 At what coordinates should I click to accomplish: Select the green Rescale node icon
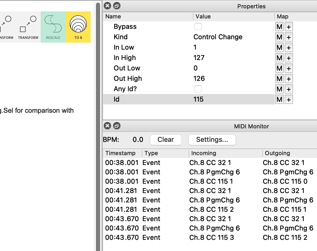53,27
